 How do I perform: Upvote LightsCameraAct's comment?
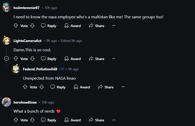[16, 59]
